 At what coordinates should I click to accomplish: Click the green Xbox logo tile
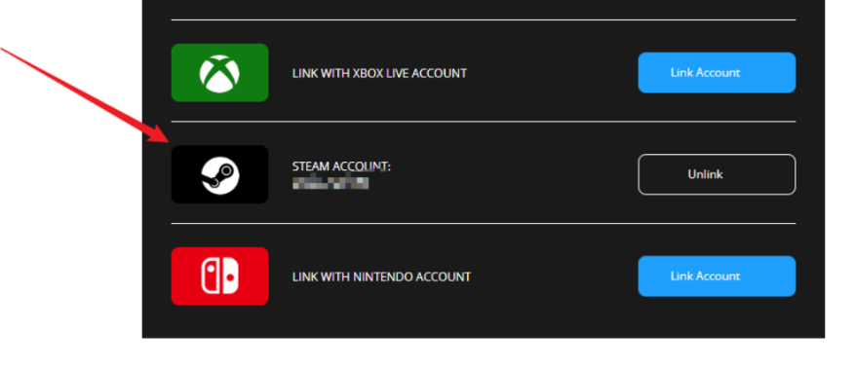pos(219,72)
